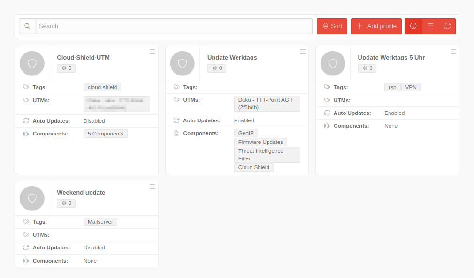
Task: Switch to list view using lines icon
Action: 430,26
